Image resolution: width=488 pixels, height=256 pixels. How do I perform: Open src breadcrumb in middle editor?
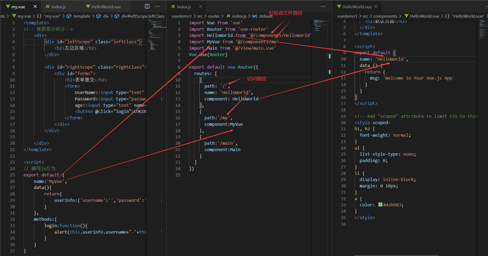click(x=200, y=16)
